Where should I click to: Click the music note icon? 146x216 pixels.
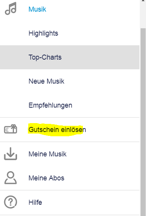point(10,9)
